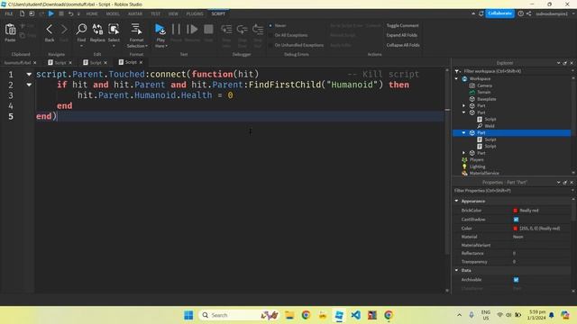Select On Unhandled Exceptions radio option
Viewport: 577px width, 324px height.
270,45
